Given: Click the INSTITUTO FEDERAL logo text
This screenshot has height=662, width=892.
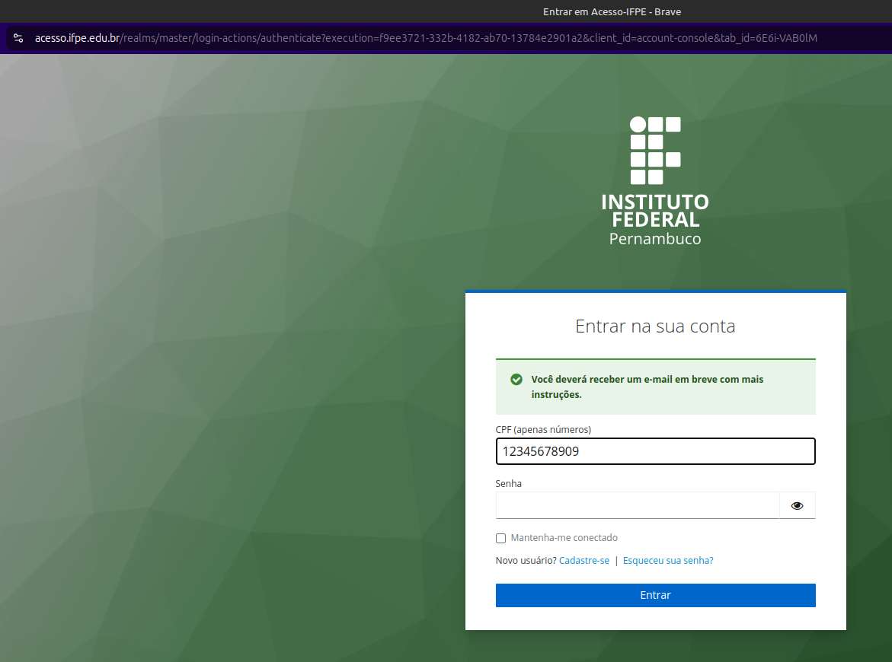Looking at the screenshot, I should (x=655, y=211).
